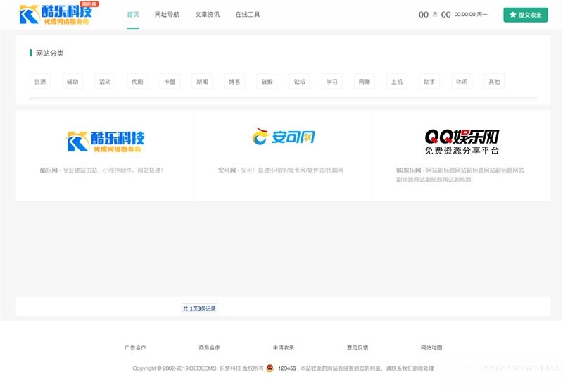The height and width of the screenshot is (391, 563).
Task: Select the 助手 category tag
Action: point(429,82)
